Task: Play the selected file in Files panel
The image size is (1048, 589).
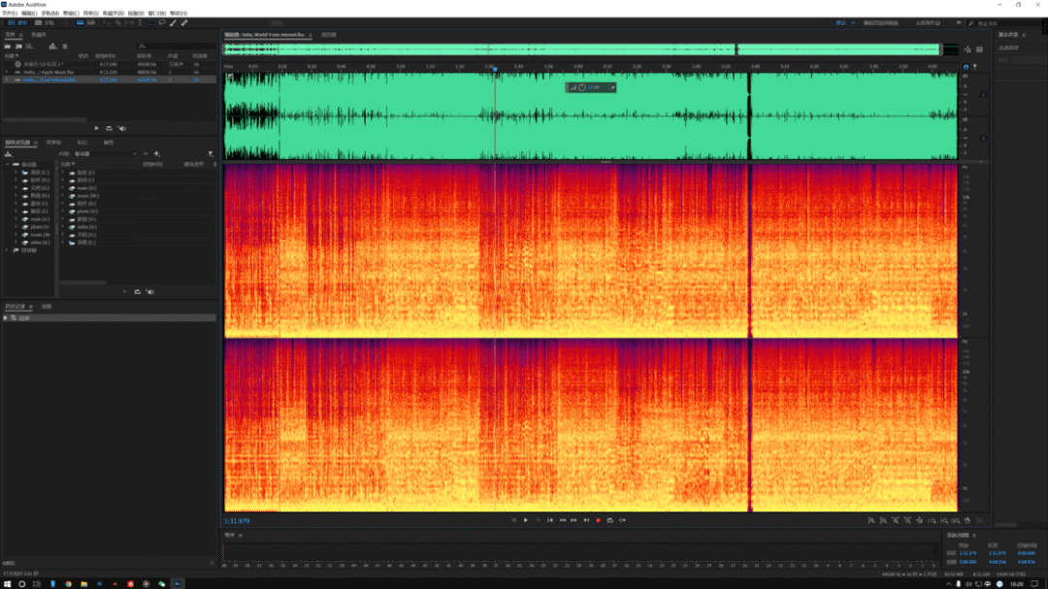Action: coord(96,128)
